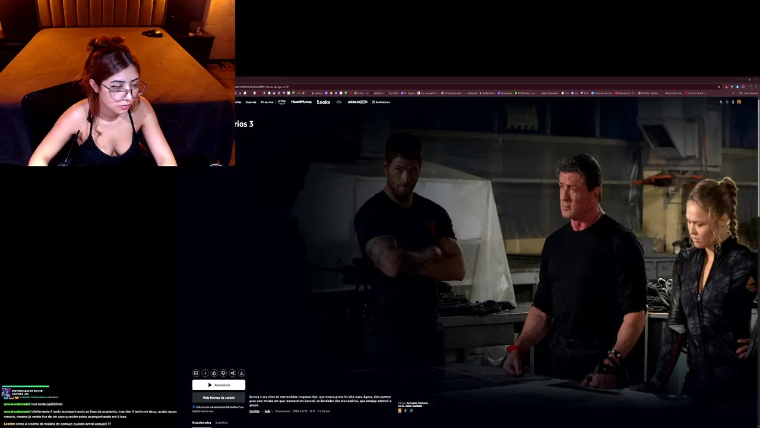The height and width of the screenshot is (428, 760).
Task: Click the trailer icon above Reproduzir
Action: [x=196, y=373]
